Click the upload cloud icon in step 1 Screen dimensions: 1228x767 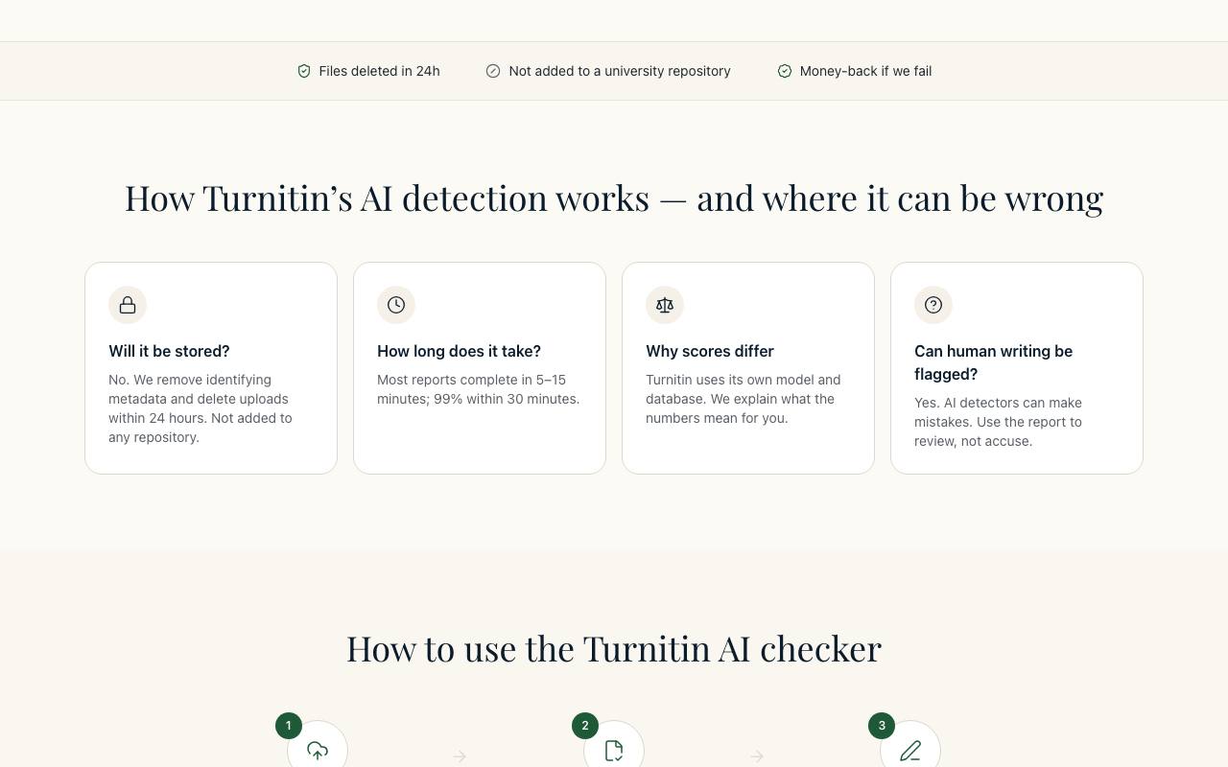tap(318, 751)
